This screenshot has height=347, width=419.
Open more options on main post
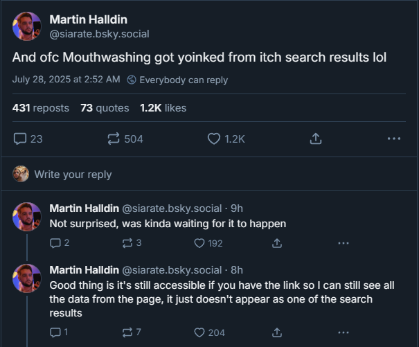click(x=394, y=139)
